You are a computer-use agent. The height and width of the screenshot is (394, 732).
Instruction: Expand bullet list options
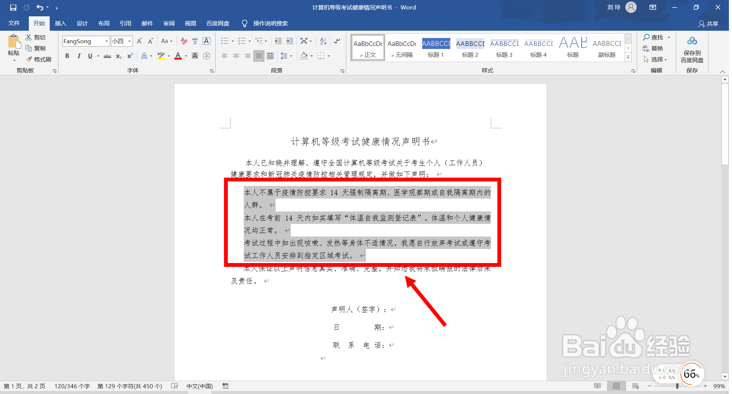(233, 41)
